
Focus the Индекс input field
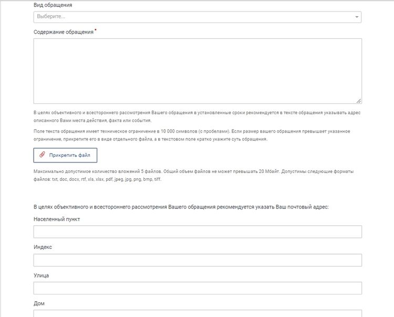197,260
